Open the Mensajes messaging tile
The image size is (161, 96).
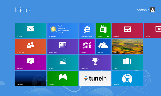31,62
